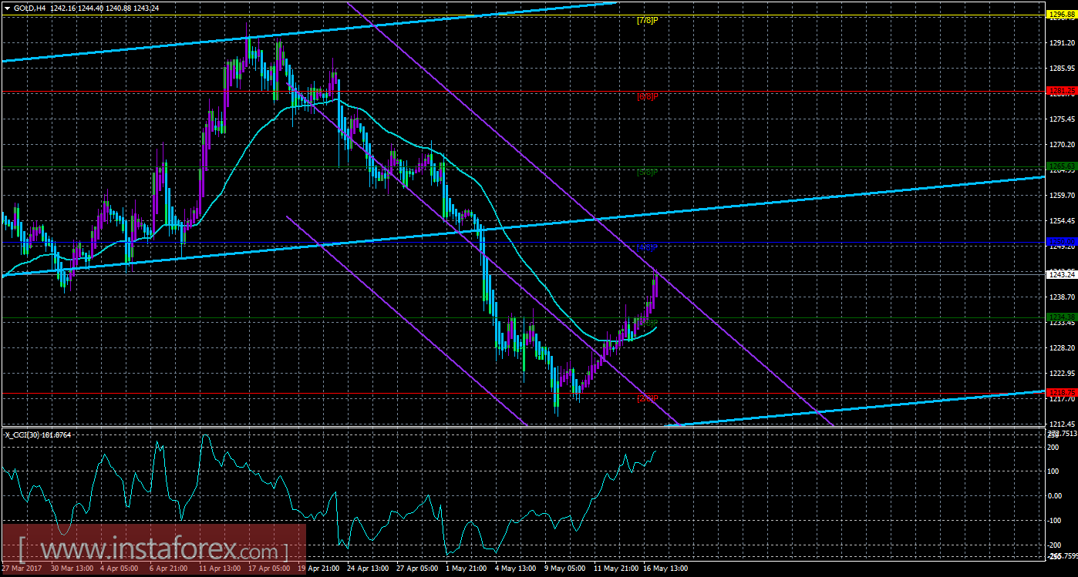Click the 11 Apr 13:00 time label

point(221,569)
